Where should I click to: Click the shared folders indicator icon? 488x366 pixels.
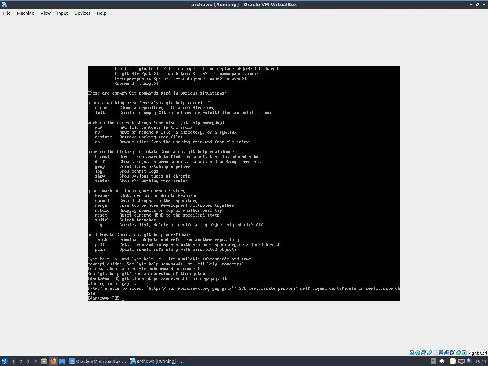[435, 353]
